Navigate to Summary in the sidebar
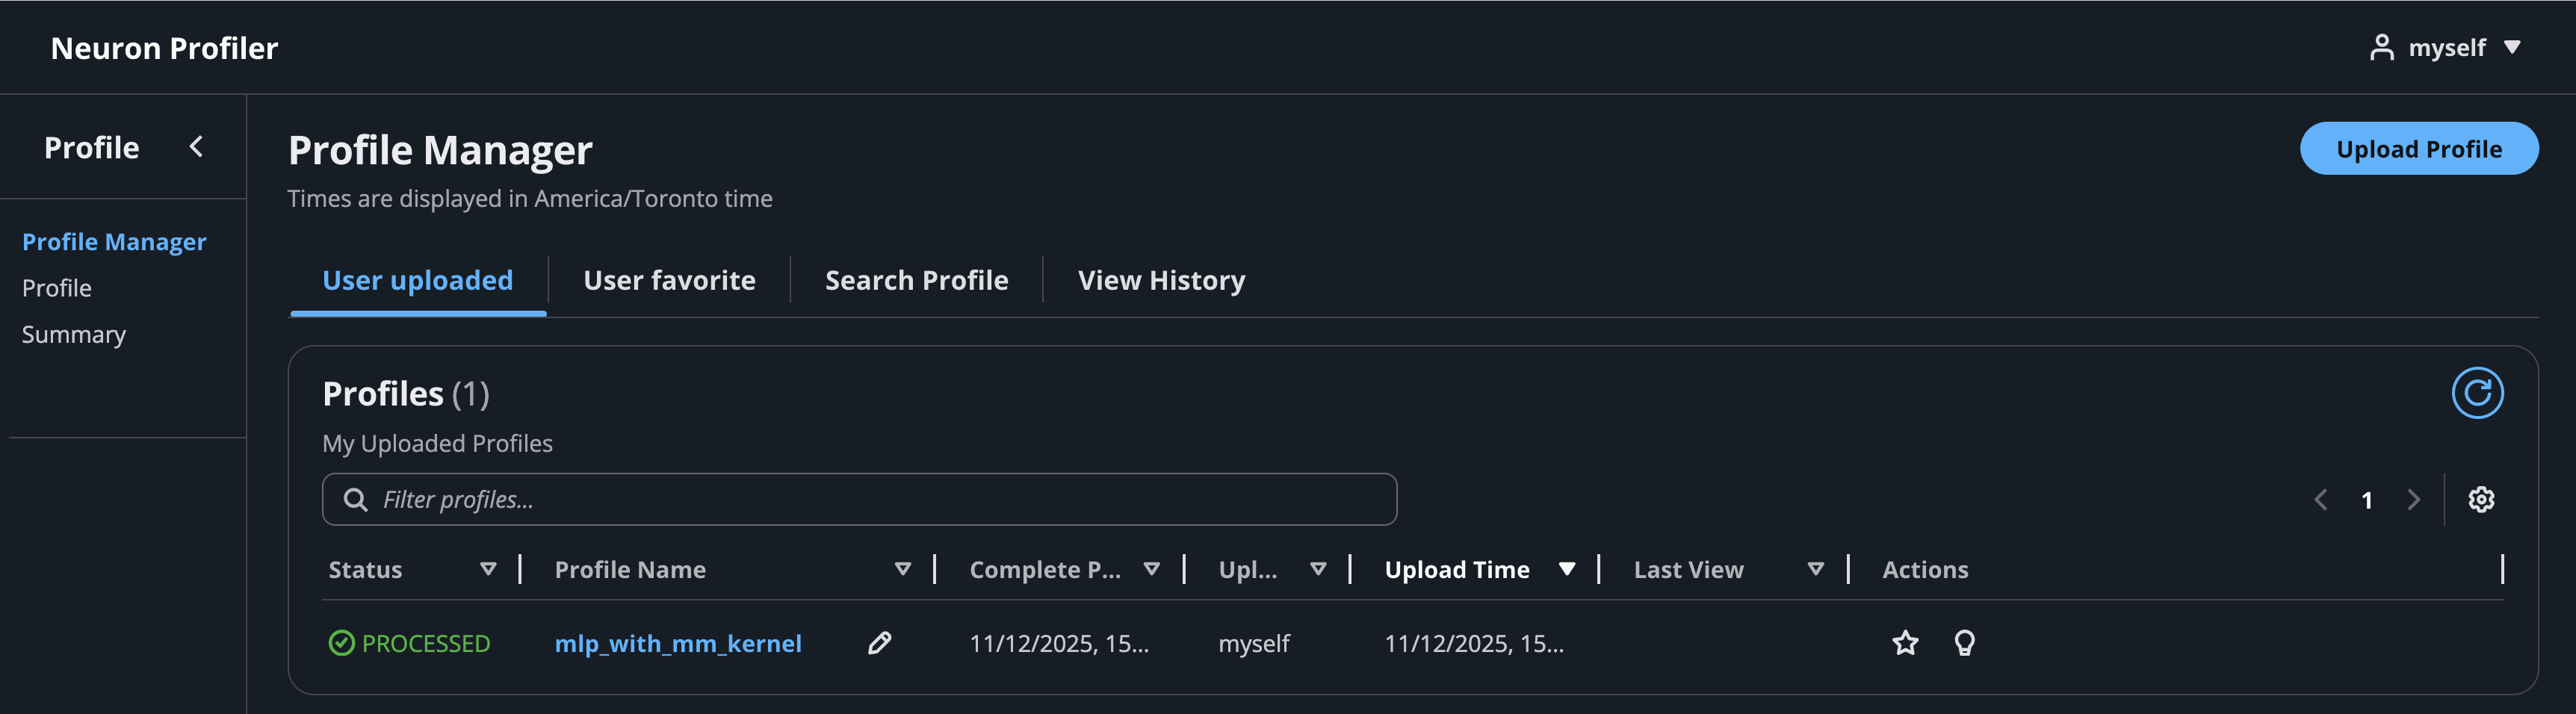The image size is (2576, 714). (x=74, y=334)
